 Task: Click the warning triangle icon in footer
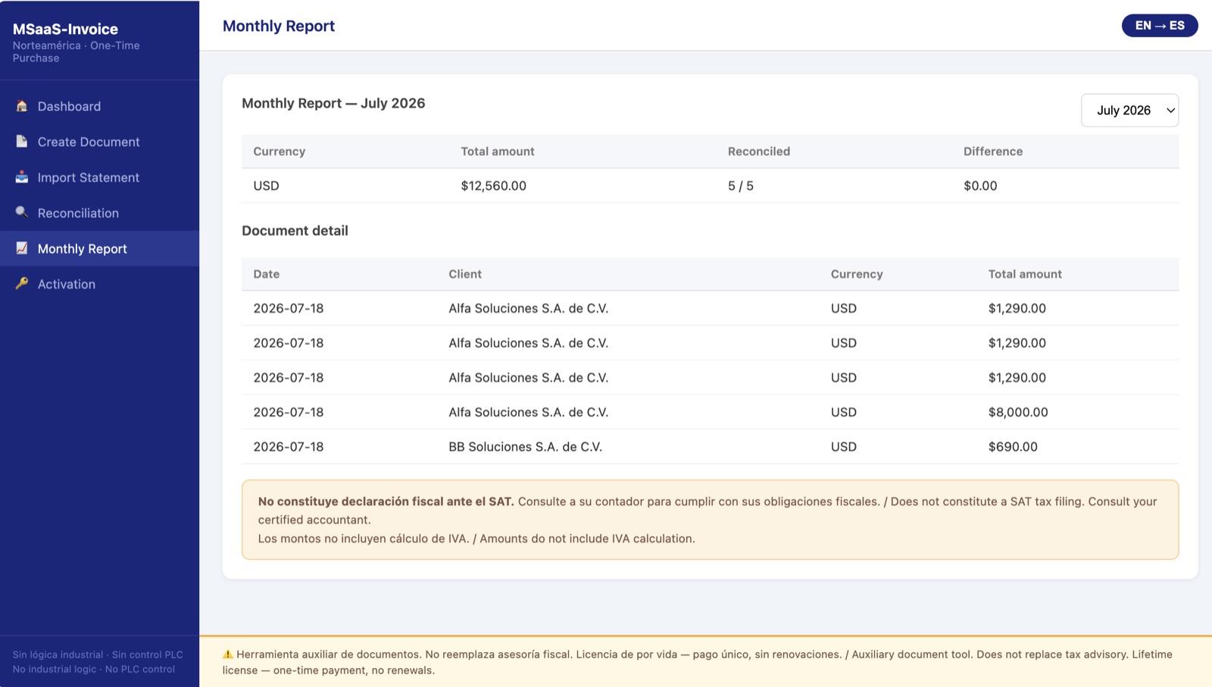click(228, 654)
